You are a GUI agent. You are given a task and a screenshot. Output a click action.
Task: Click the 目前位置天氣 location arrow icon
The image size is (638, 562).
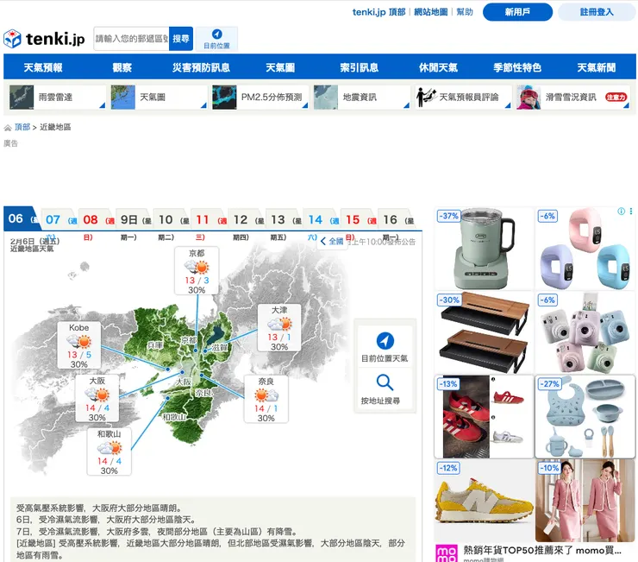[385, 341]
